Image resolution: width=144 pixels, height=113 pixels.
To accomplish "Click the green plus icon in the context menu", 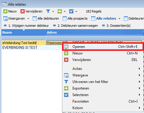I will (x=66, y=53).
